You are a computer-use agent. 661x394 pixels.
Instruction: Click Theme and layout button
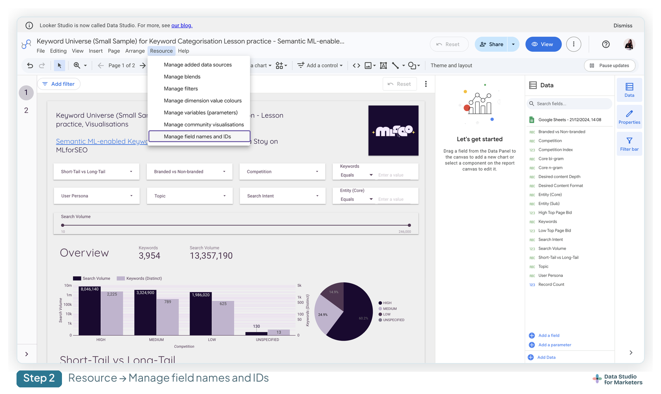pyautogui.click(x=451, y=65)
